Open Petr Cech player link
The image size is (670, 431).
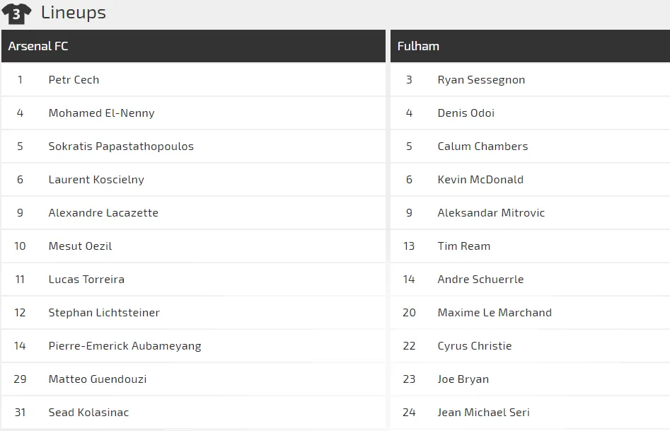click(74, 79)
